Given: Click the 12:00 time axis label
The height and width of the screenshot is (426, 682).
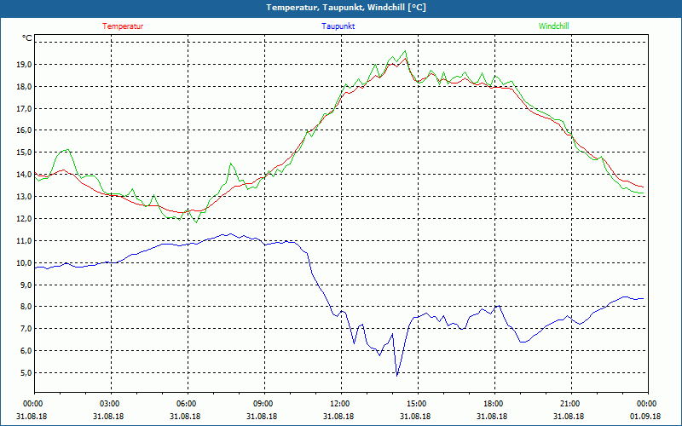Looking at the screenshot, I should click(341, 404).
